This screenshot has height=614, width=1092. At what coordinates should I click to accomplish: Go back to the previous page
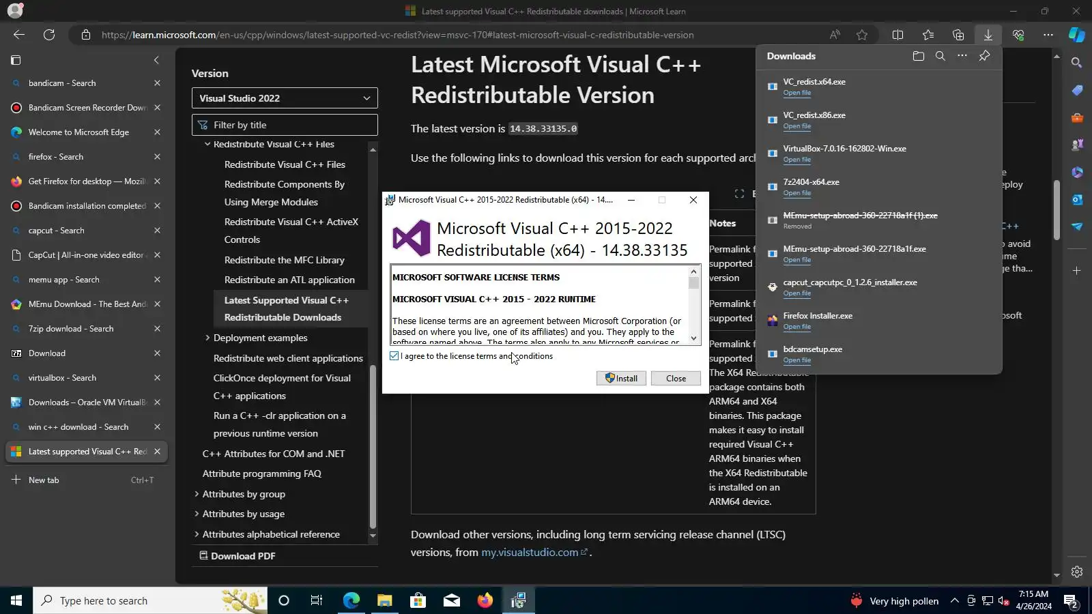point(19,35)
